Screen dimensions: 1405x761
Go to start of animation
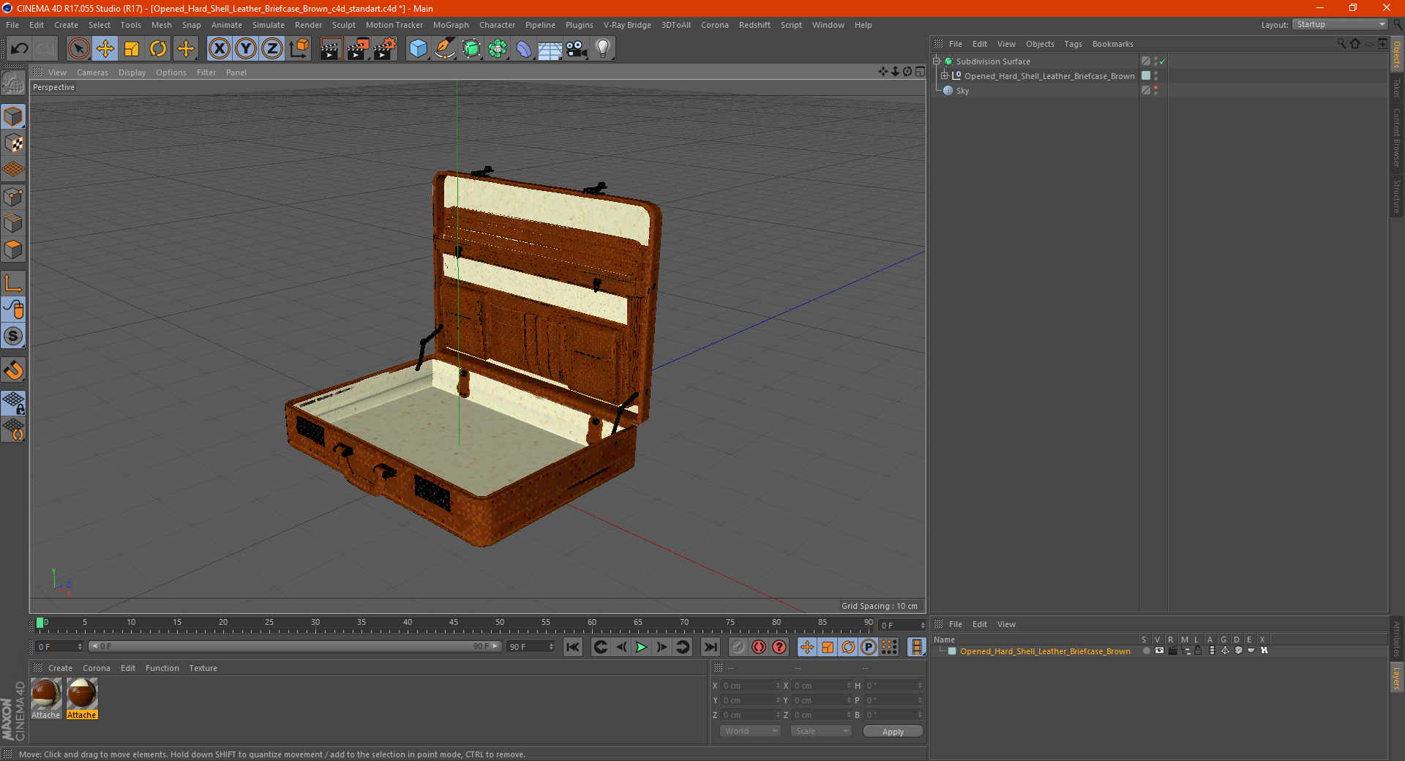[573, 647]
